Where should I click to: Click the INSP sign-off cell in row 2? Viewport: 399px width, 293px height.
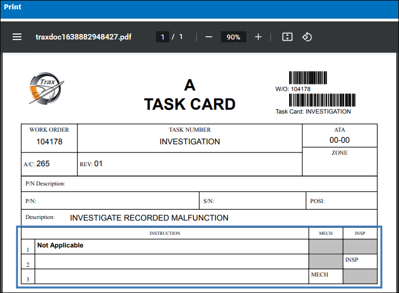click(360, 262)
